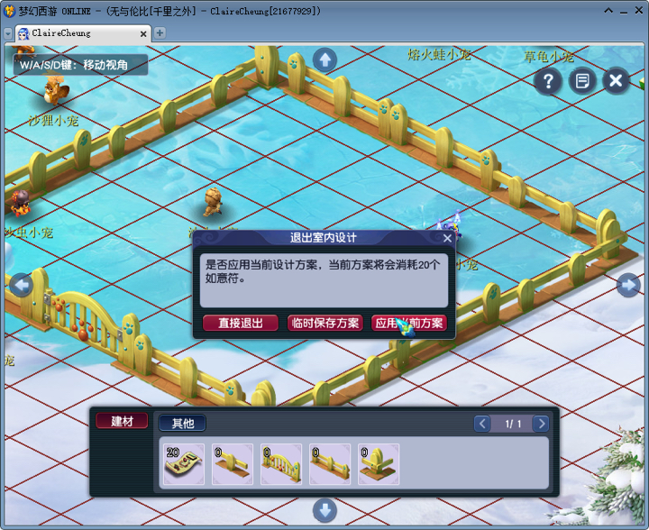Click the page indicator 1/ 1
Image resolution: width=649 pixels, height=530 pixels.
[x=512, y=424]
